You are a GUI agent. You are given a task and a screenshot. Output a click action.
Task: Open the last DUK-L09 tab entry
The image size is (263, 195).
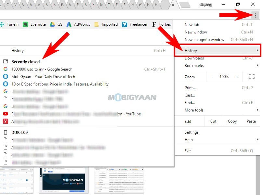(87, 162)
